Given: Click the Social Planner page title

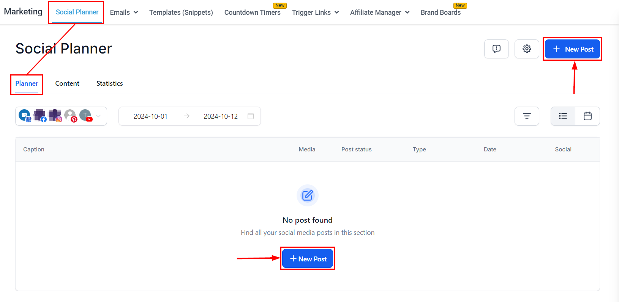Looking at the screenshot, I should coord(64,49).
